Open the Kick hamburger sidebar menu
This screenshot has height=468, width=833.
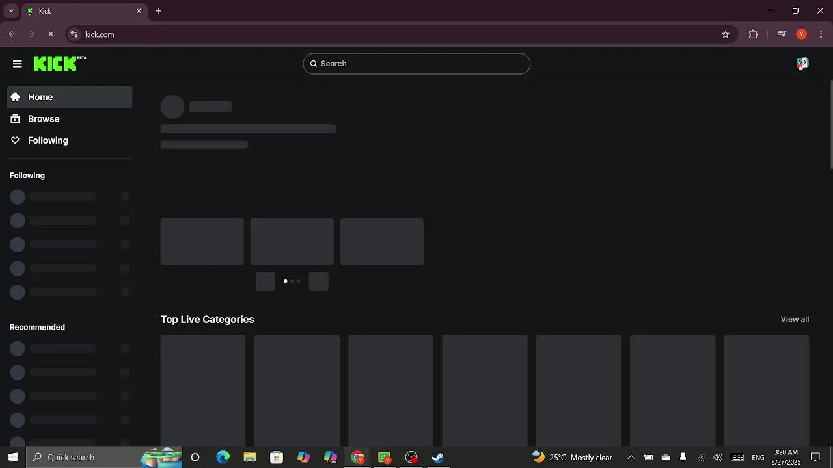[18, 64]
